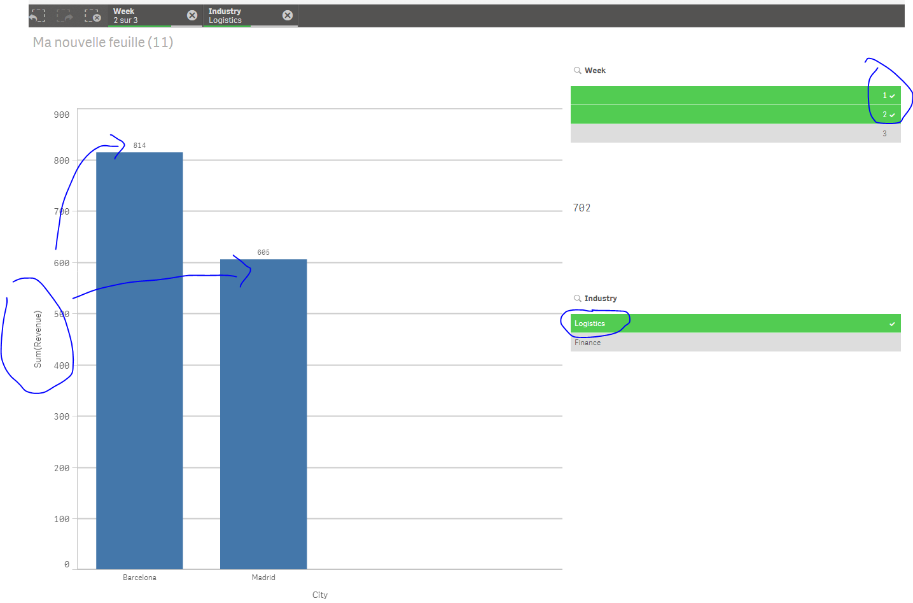The width and height of the screenshot is (913, 603).
Task: Click the Madrid axis label
Action: pyautogui.click(x=263, y=578)
